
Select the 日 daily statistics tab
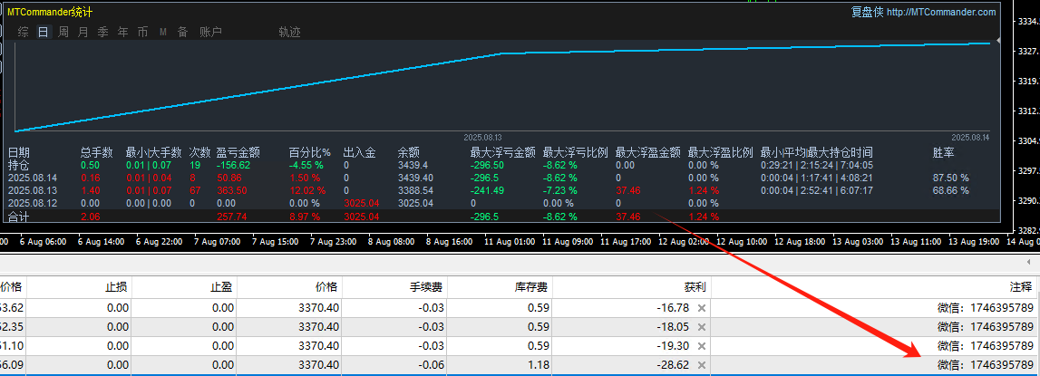click(44, 32)
